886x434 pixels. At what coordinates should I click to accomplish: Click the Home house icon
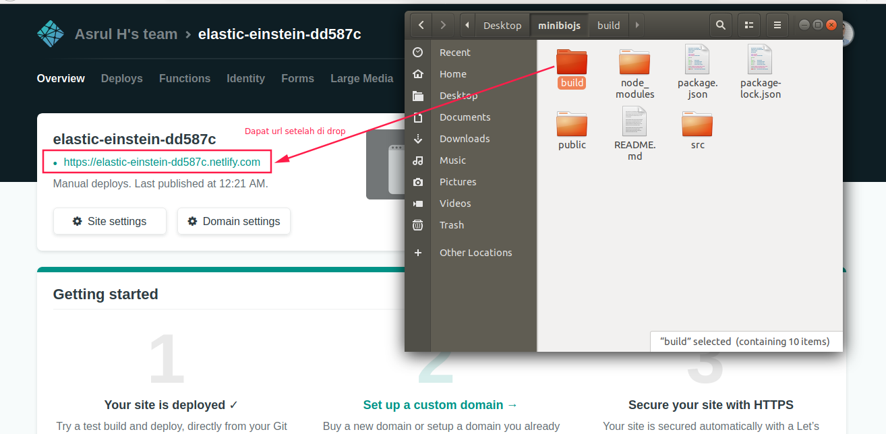click(418, 74)
